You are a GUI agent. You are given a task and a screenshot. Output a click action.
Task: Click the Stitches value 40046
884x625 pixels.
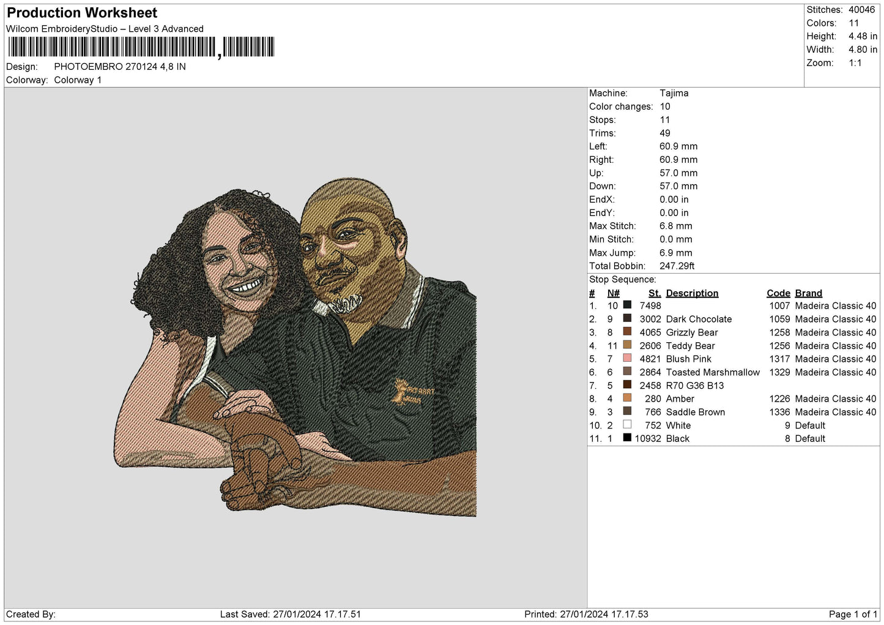pos(862,10)
